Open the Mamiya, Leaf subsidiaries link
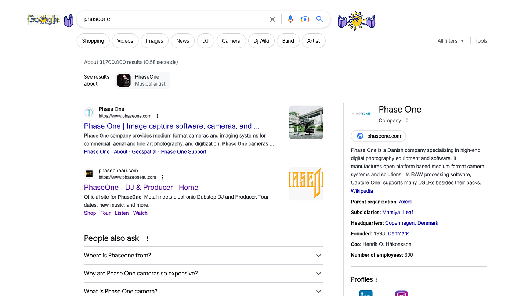This screenshot has width=521, height=296. click(x=398, y=213)
